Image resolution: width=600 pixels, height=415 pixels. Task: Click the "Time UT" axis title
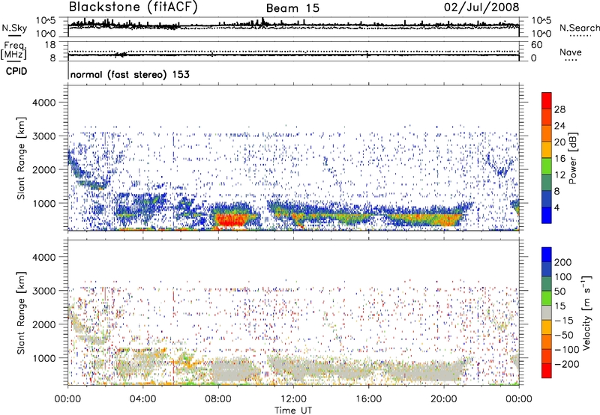[293, 410]
